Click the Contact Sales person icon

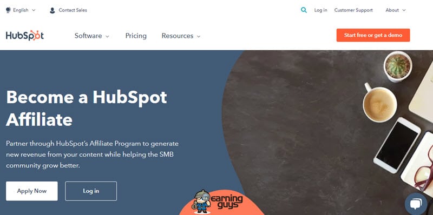click(x=52, y=10)
